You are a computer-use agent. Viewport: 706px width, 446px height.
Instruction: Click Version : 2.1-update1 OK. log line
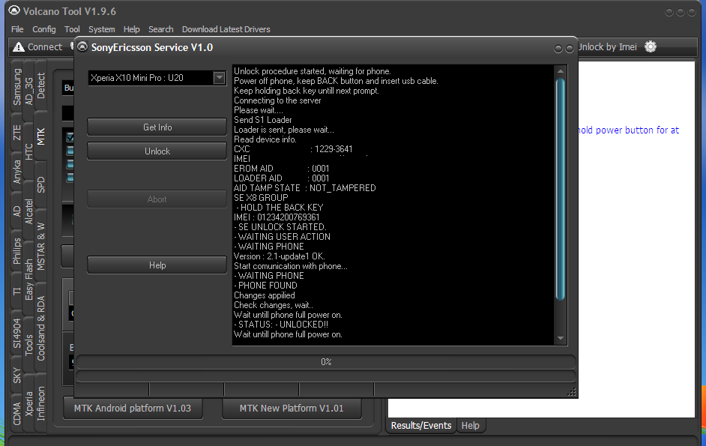click(279, 256)
